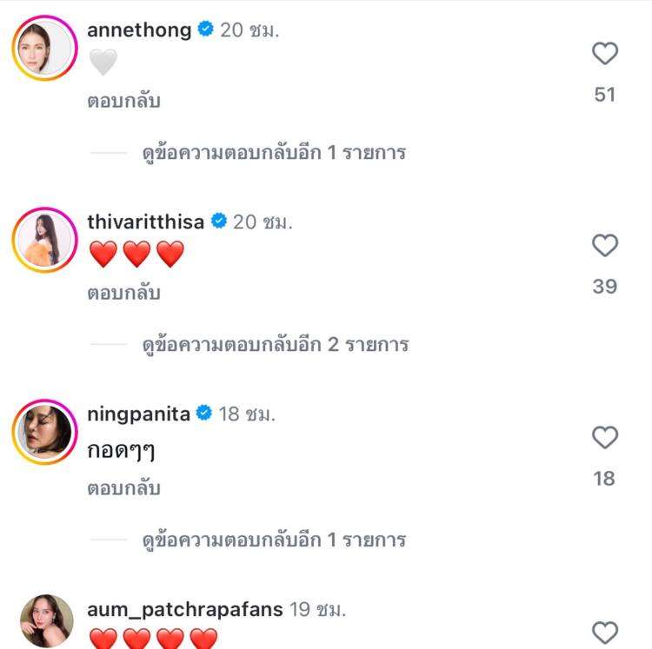
Task: Like aum_patchrapafans' hearts comment
Action: pyautogui.click(x=604, y=632)
